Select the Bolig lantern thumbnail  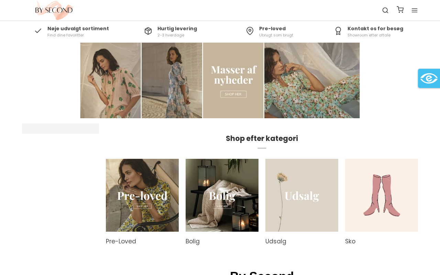click(222, 195)
